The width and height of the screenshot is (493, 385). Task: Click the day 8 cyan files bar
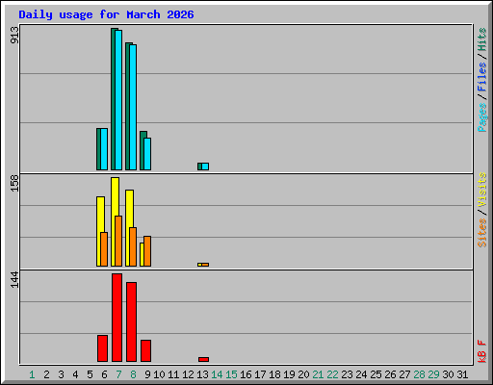[133, 107]
